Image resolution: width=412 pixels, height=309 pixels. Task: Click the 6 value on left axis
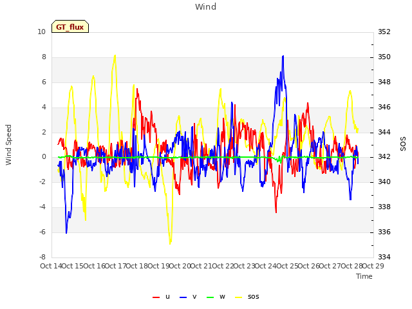pos(44,82)
